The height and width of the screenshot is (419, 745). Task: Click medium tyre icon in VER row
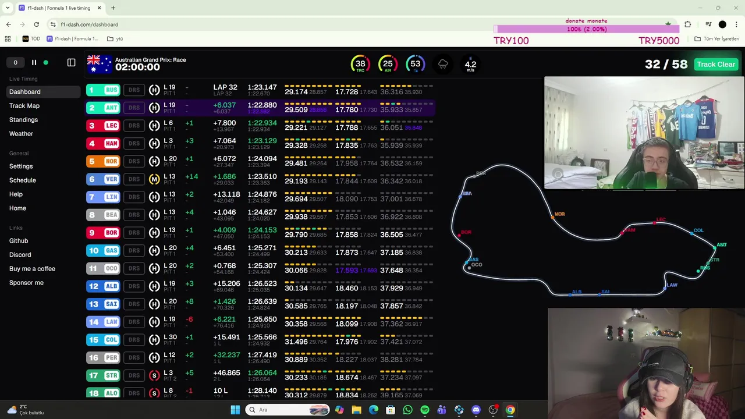(154, 179)
